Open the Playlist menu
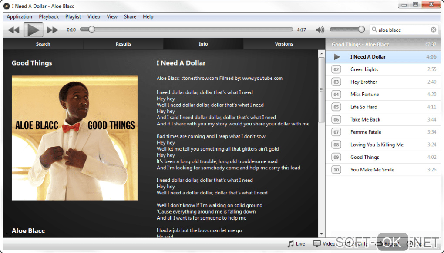This screenshot has height=253, width=444. point(73,16)
